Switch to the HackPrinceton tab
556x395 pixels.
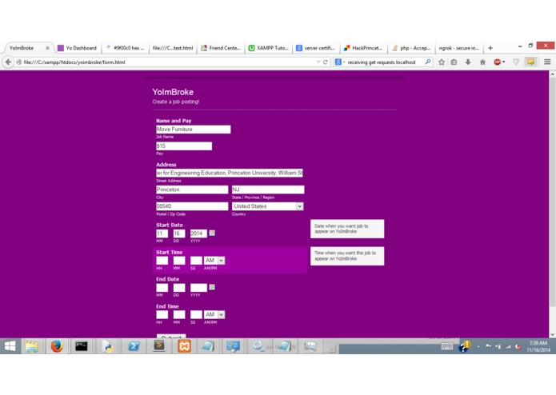(x=364, y=48)
